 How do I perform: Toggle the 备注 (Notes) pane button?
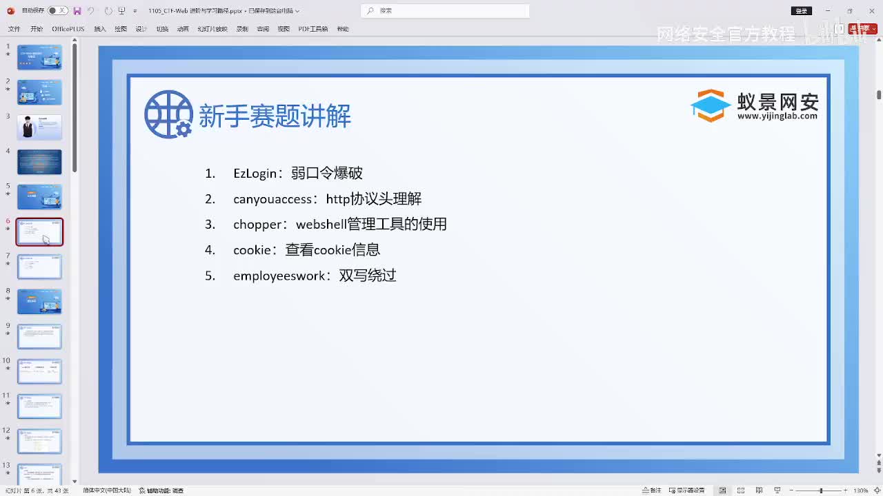click(652, 490)
